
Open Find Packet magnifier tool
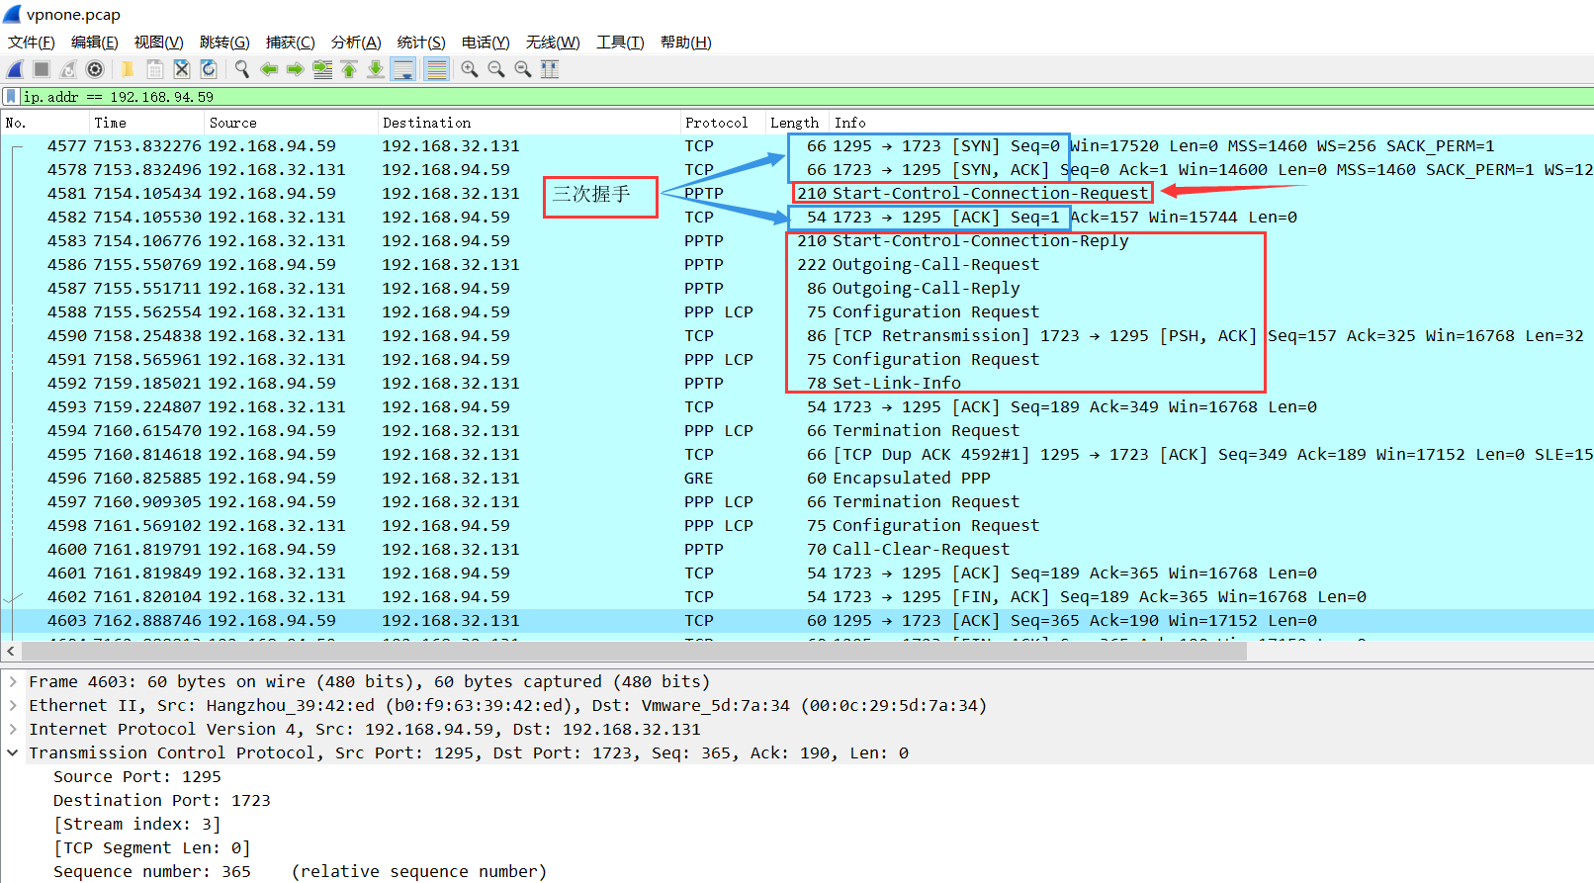[242, 69]
